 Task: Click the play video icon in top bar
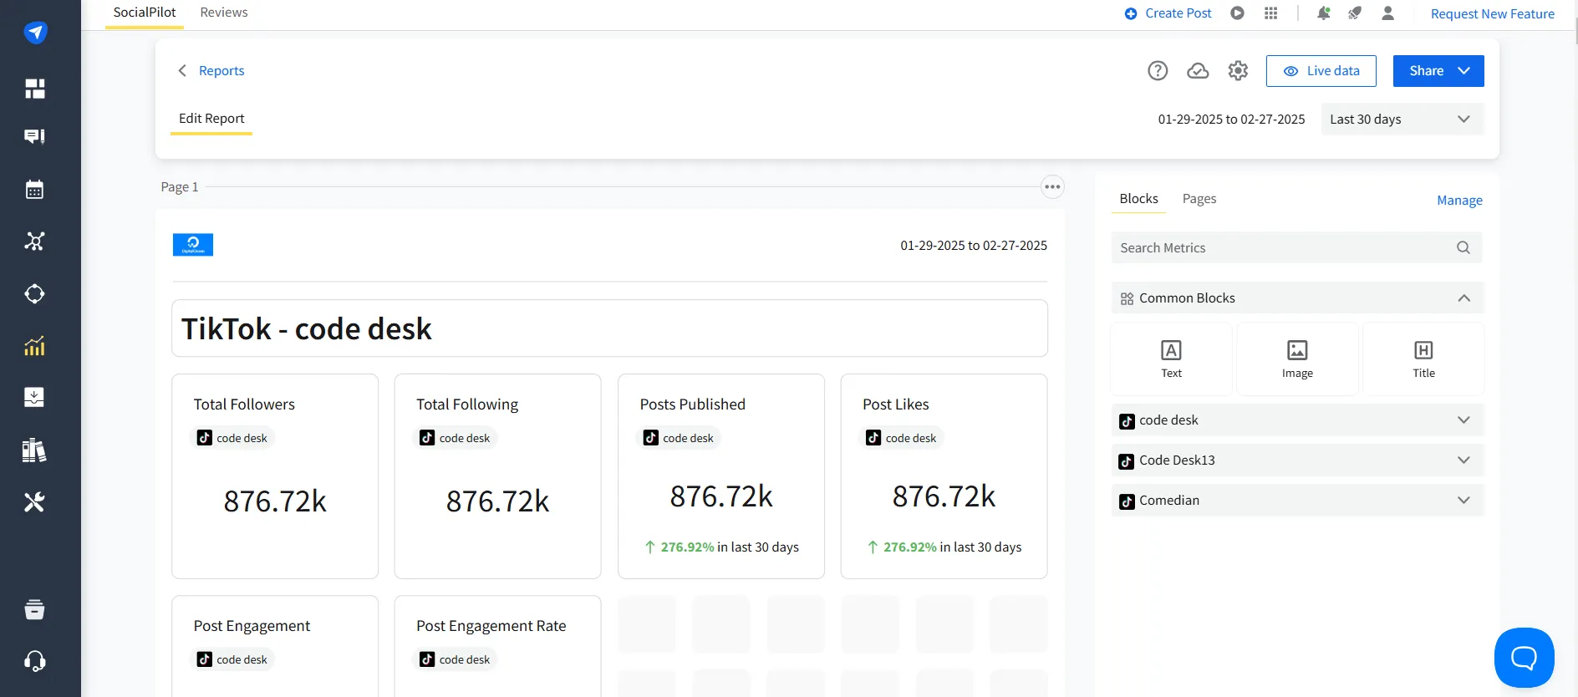pos(1238,13)
